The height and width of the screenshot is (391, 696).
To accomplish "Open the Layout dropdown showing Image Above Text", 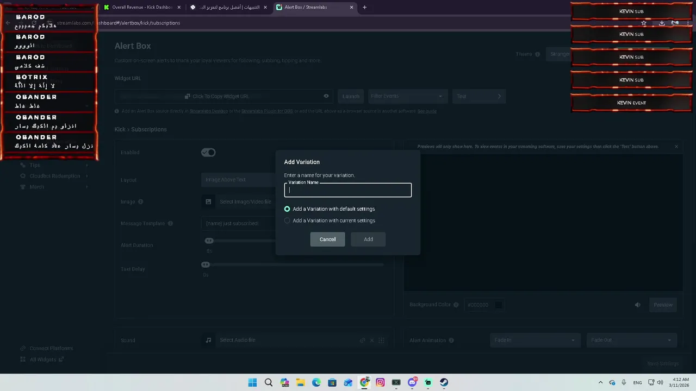I will (x=239, y=180).
